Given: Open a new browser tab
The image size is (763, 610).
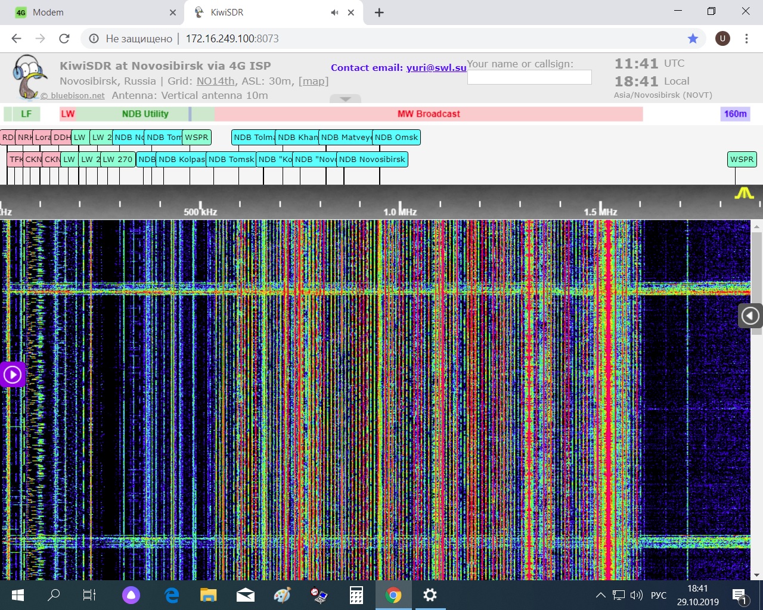Looking at the screenshot, I should point(379,13).
